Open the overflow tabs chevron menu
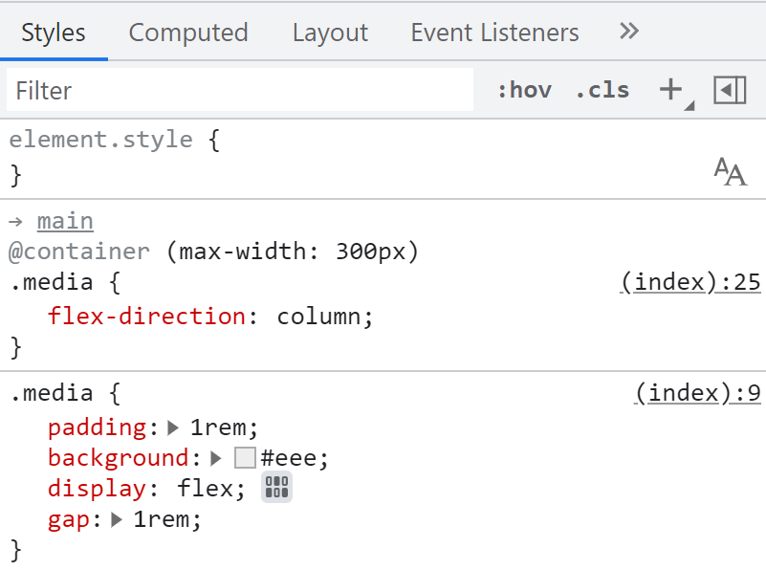Image resolution: width=766 pixels, height=570 pixels. [x=628, y=31]
